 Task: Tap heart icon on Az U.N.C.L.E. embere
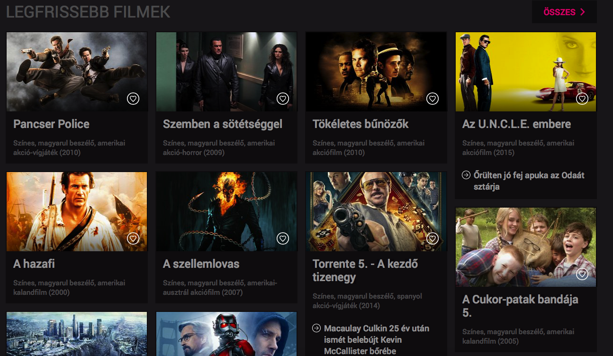582,99
